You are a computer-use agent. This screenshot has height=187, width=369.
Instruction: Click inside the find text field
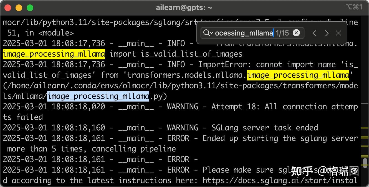tap(244, 33)
